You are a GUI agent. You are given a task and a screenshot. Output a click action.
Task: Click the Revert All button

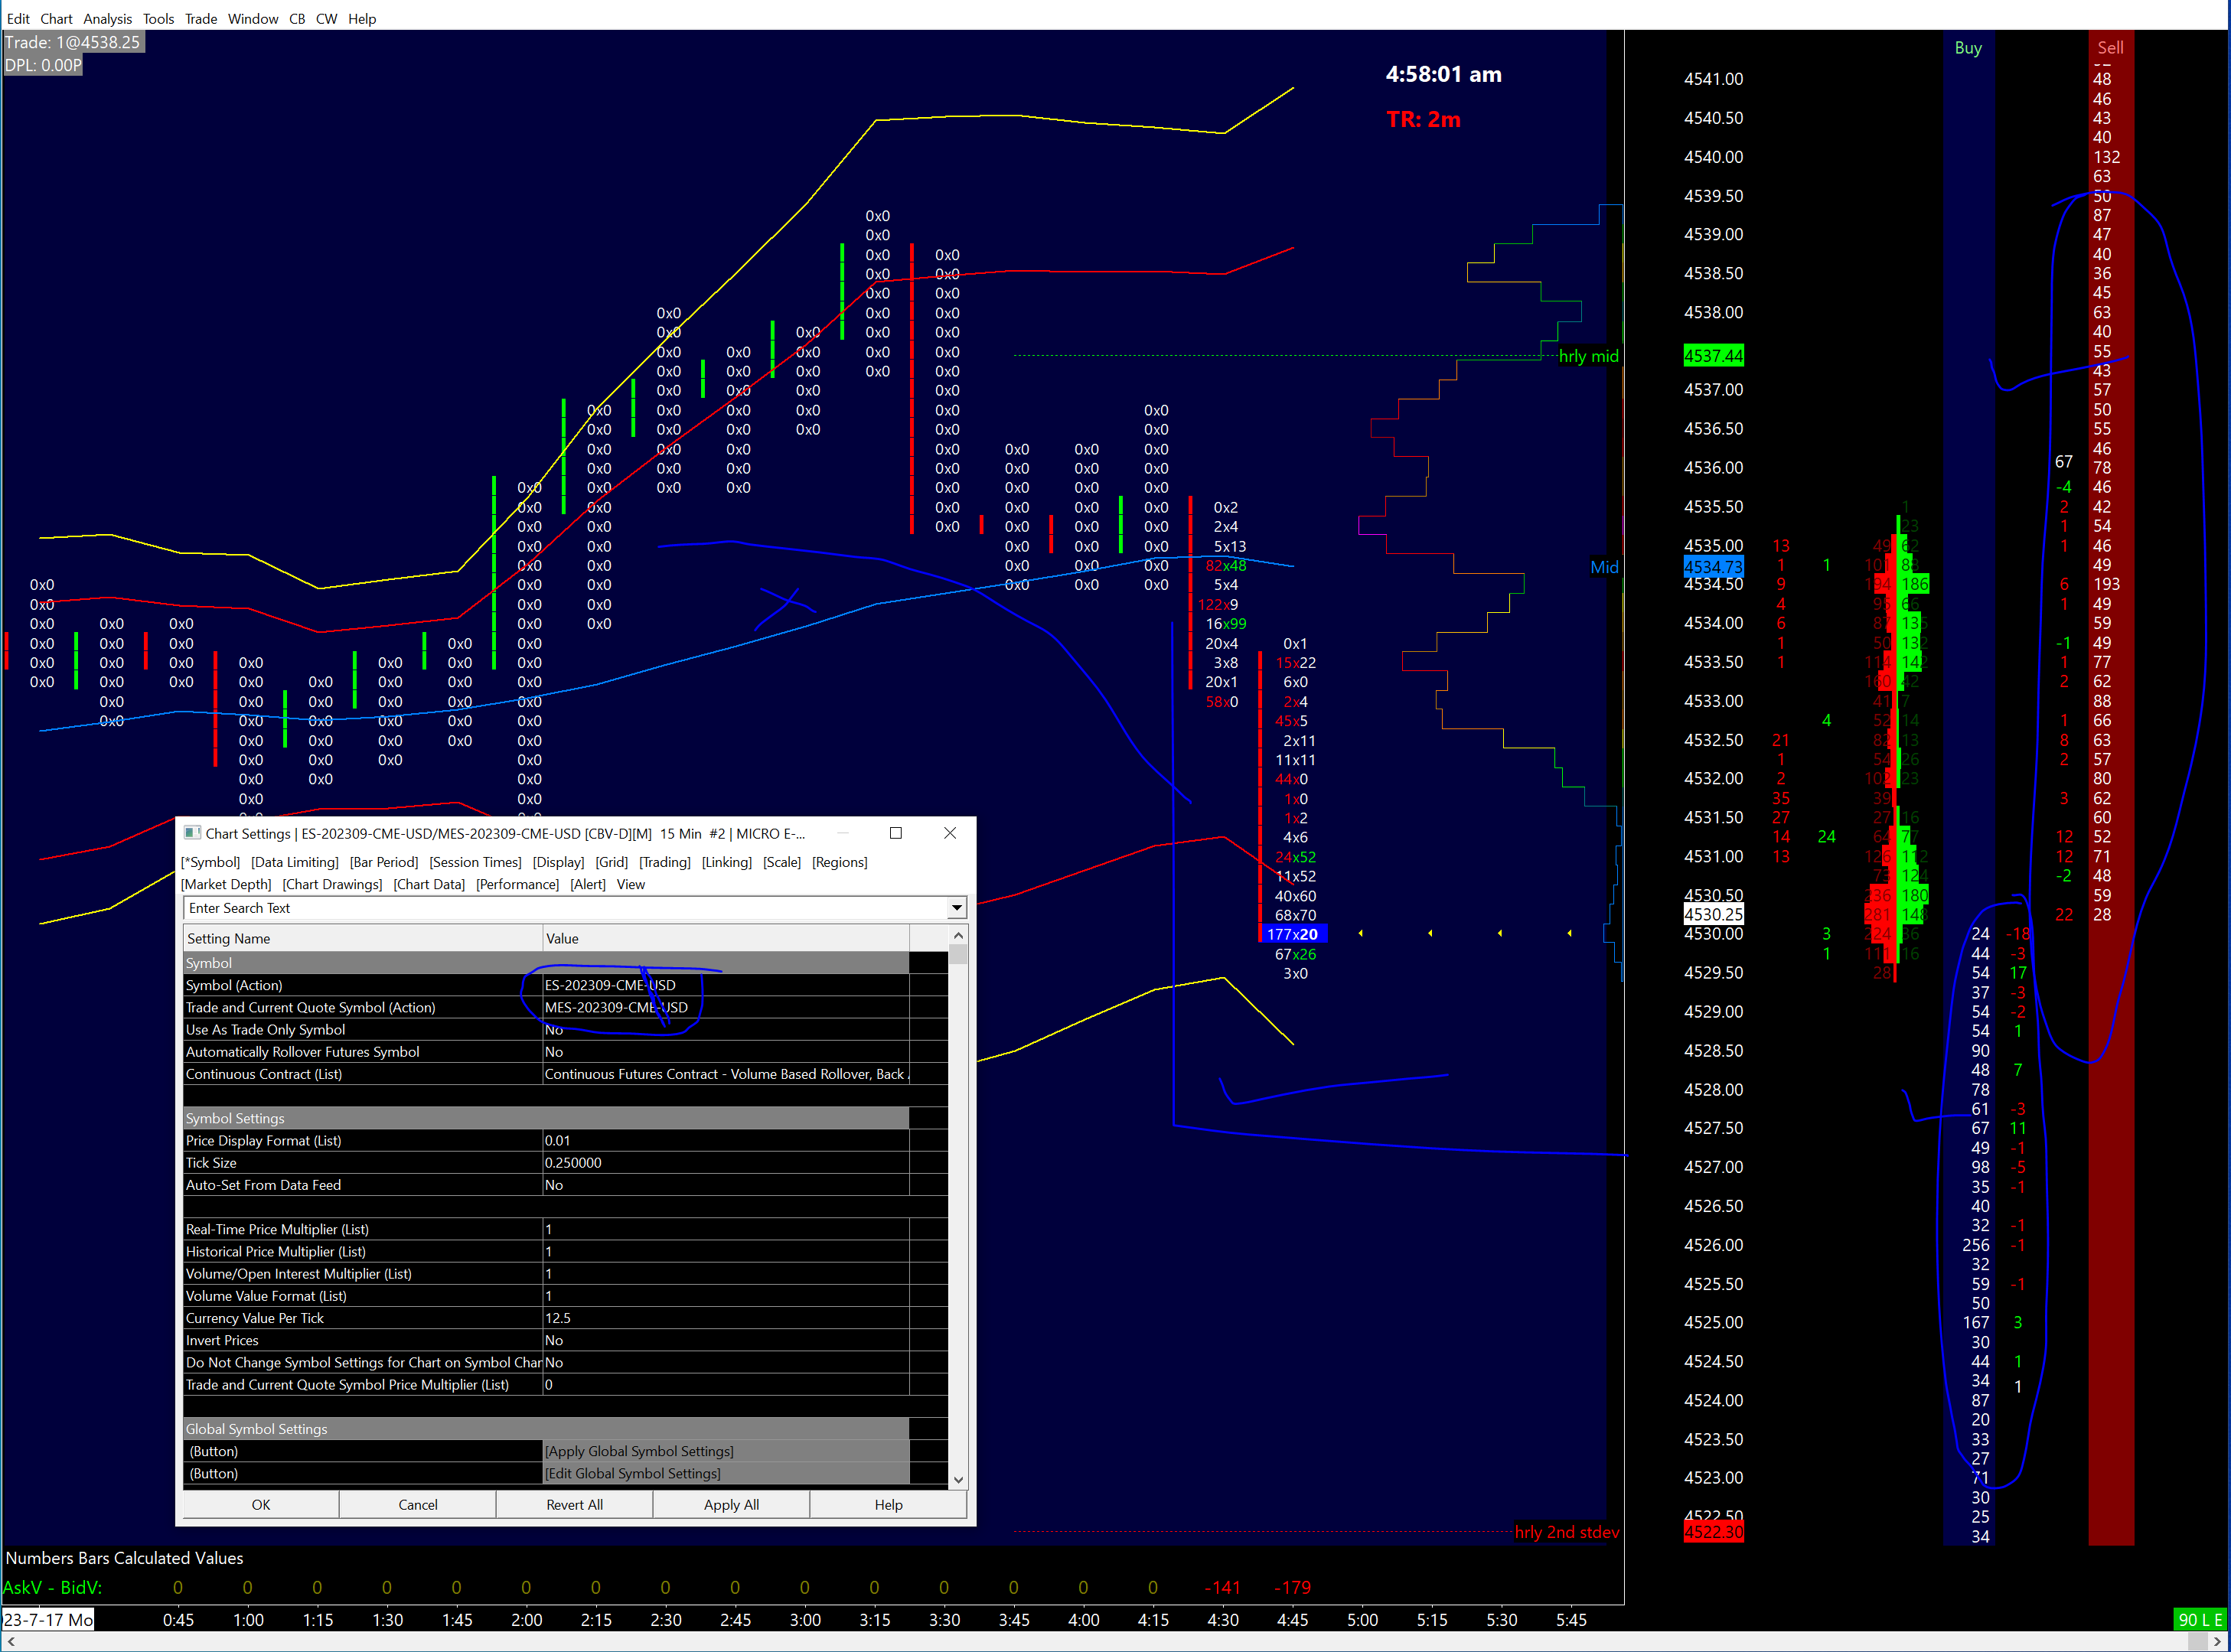574,1505
